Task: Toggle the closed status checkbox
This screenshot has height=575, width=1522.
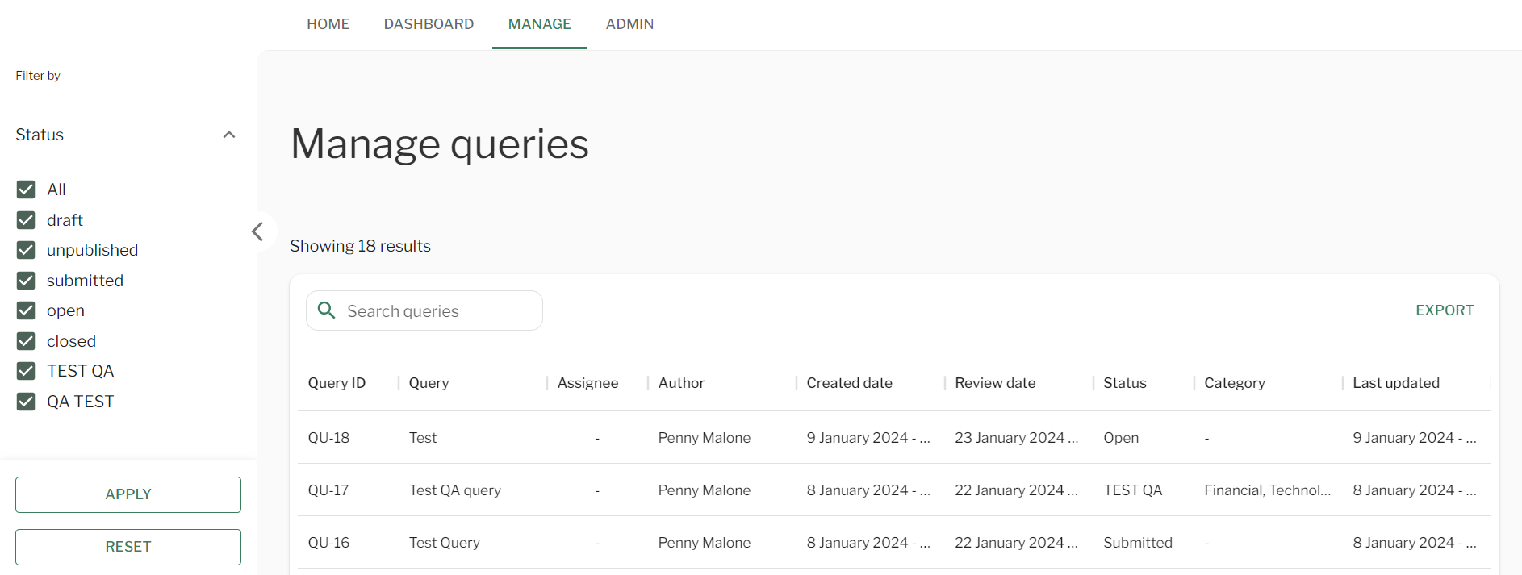Action: pos(26,341)
